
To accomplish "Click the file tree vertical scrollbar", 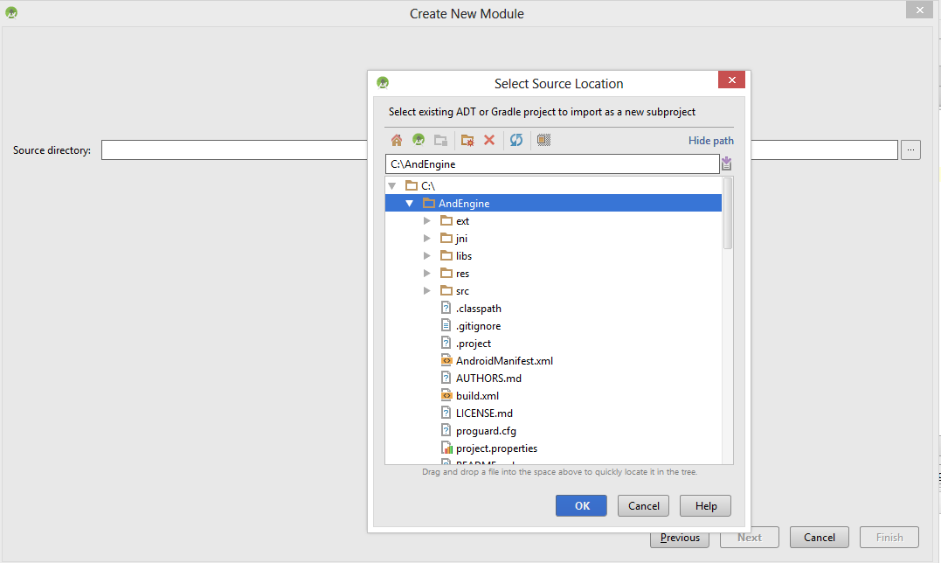I will 727,213.
